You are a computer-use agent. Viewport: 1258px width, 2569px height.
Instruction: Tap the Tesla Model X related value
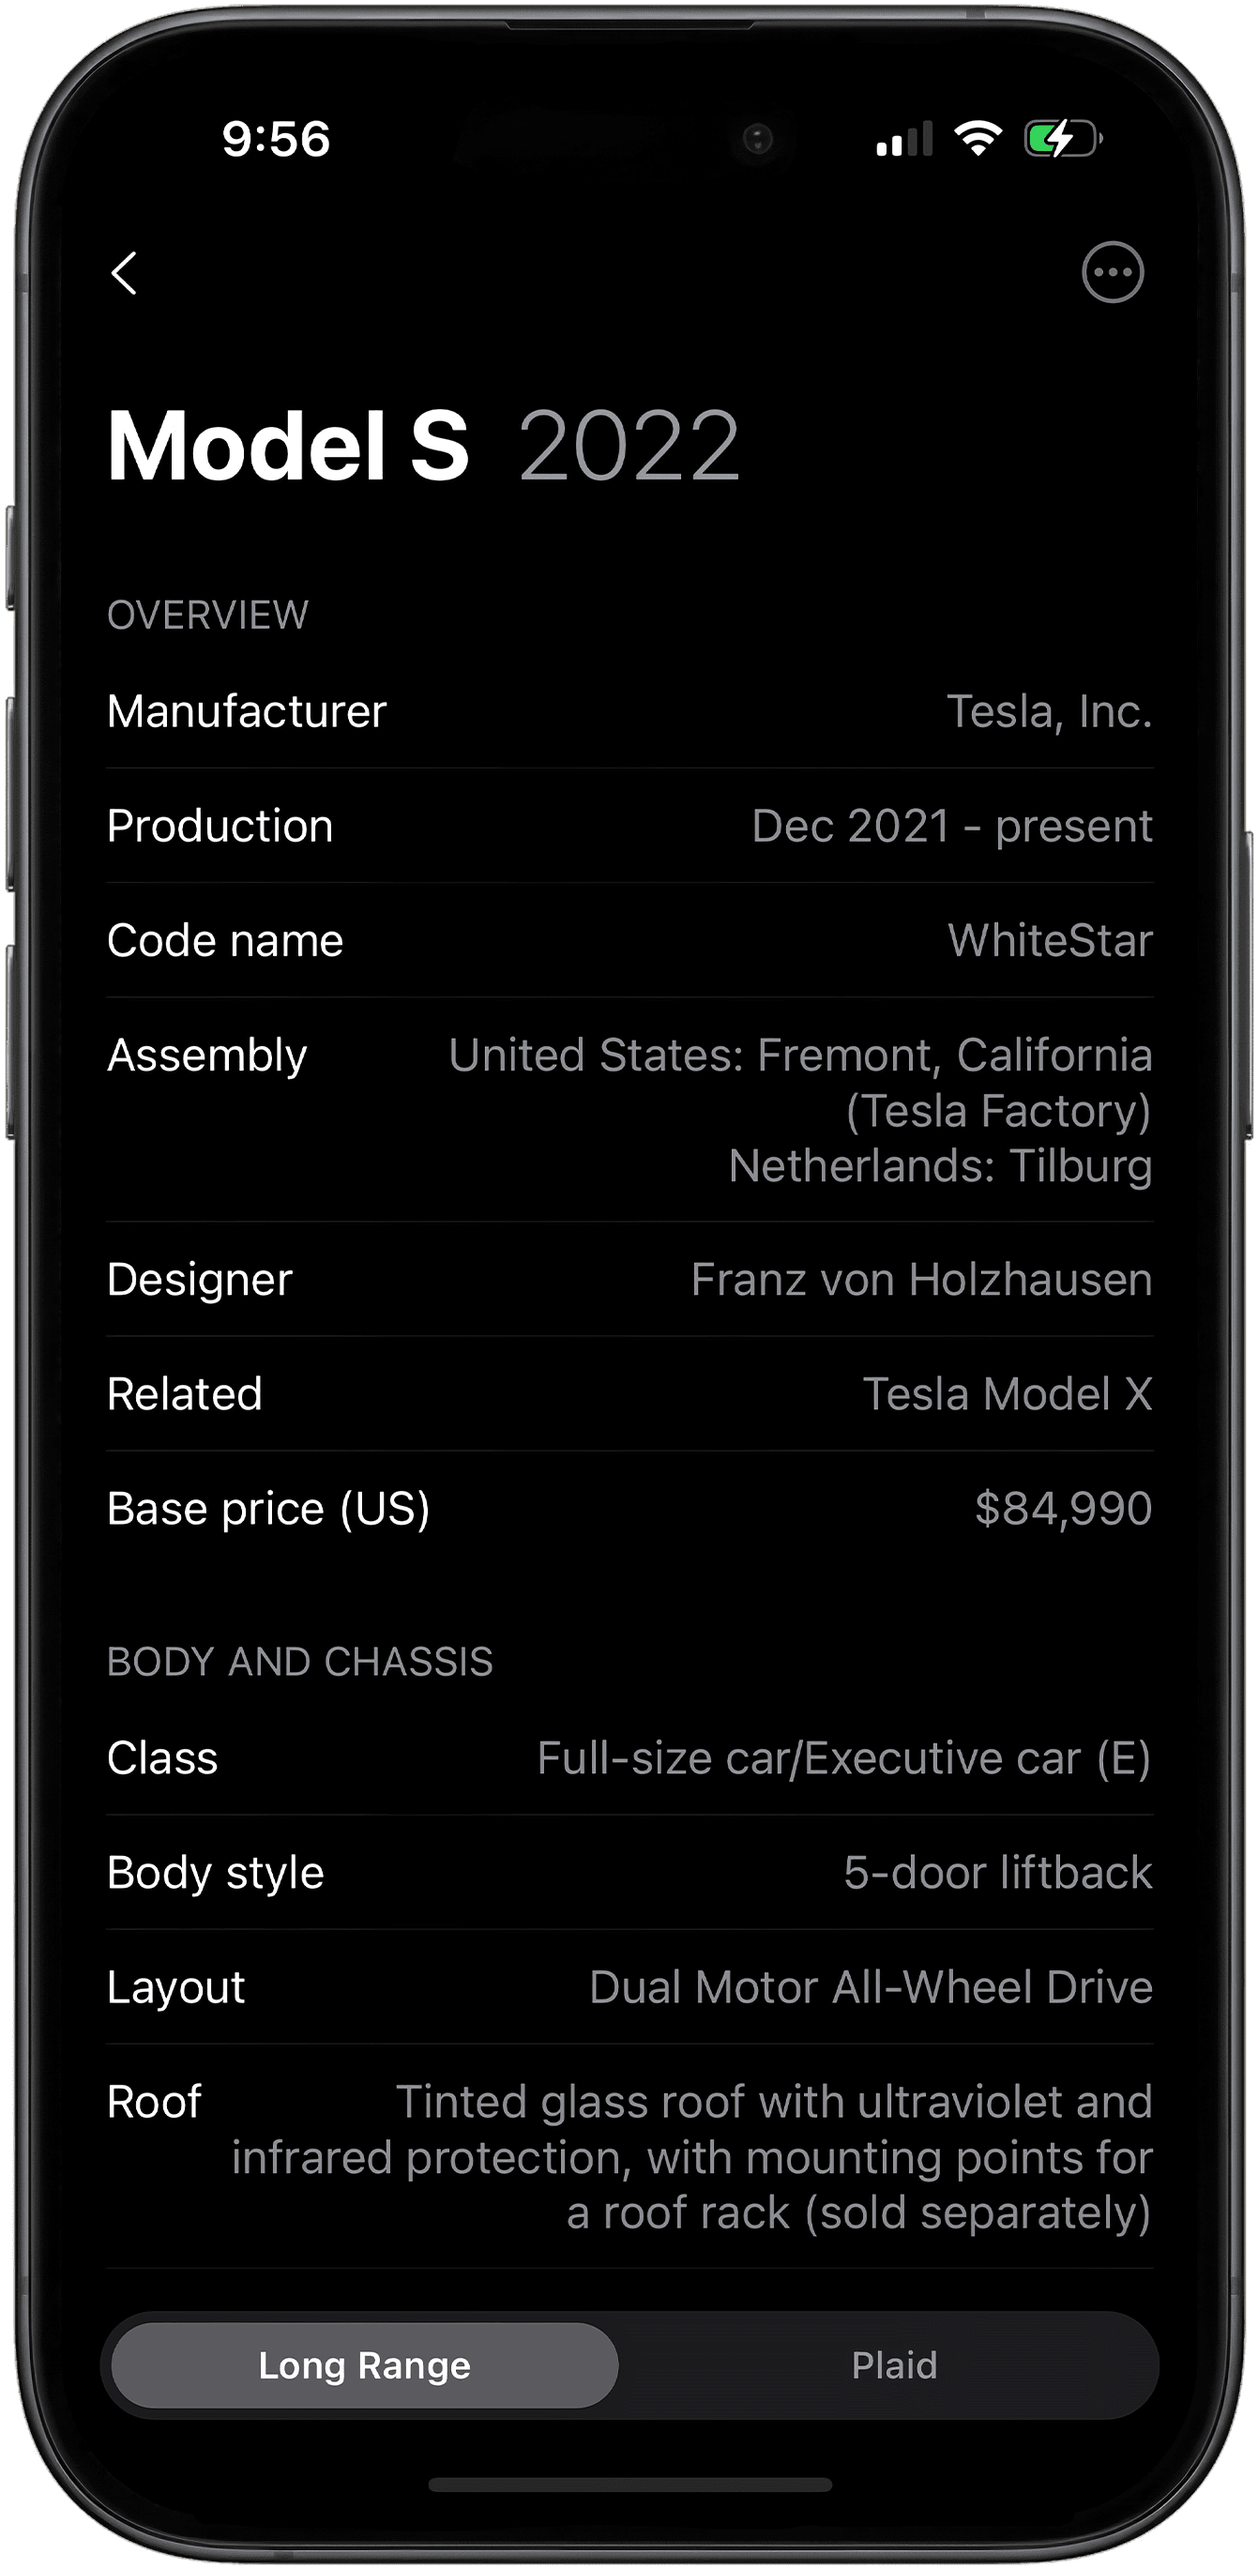coord(1007,1393)
